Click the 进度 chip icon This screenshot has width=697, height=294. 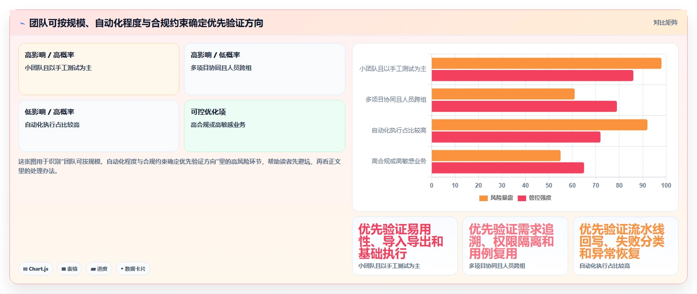pyautogui.click(x=93, y=269)
